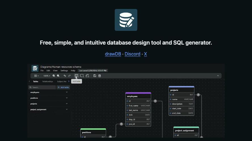
Task: Click the Save diagram icon
Action: pyautogui.click(x=95, y=76)
